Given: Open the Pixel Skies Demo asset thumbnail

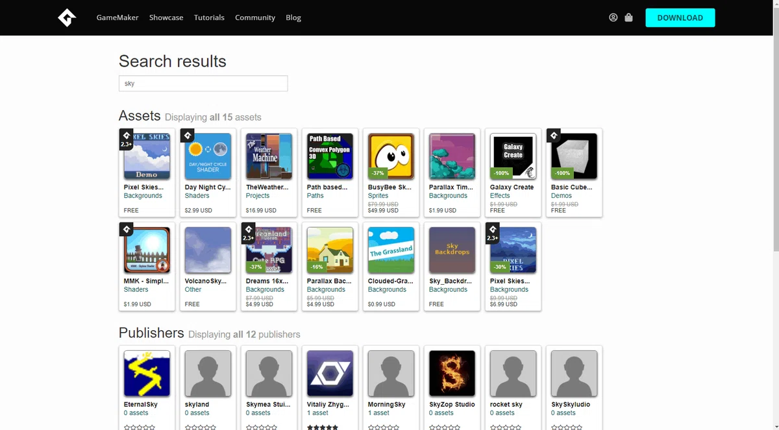Looking at the screenshot, I should pos(147,156).
